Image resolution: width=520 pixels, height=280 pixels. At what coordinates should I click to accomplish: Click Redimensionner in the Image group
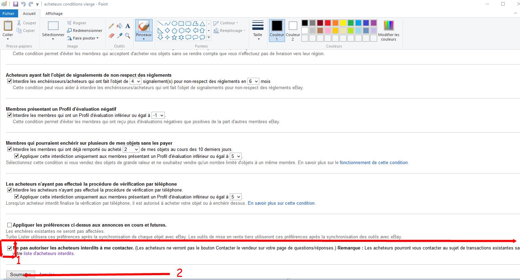point(85,31)
